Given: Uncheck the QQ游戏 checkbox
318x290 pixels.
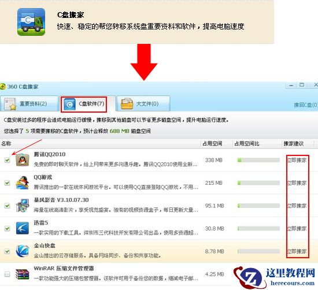Looking at the screenshot, I should (8, 183).
